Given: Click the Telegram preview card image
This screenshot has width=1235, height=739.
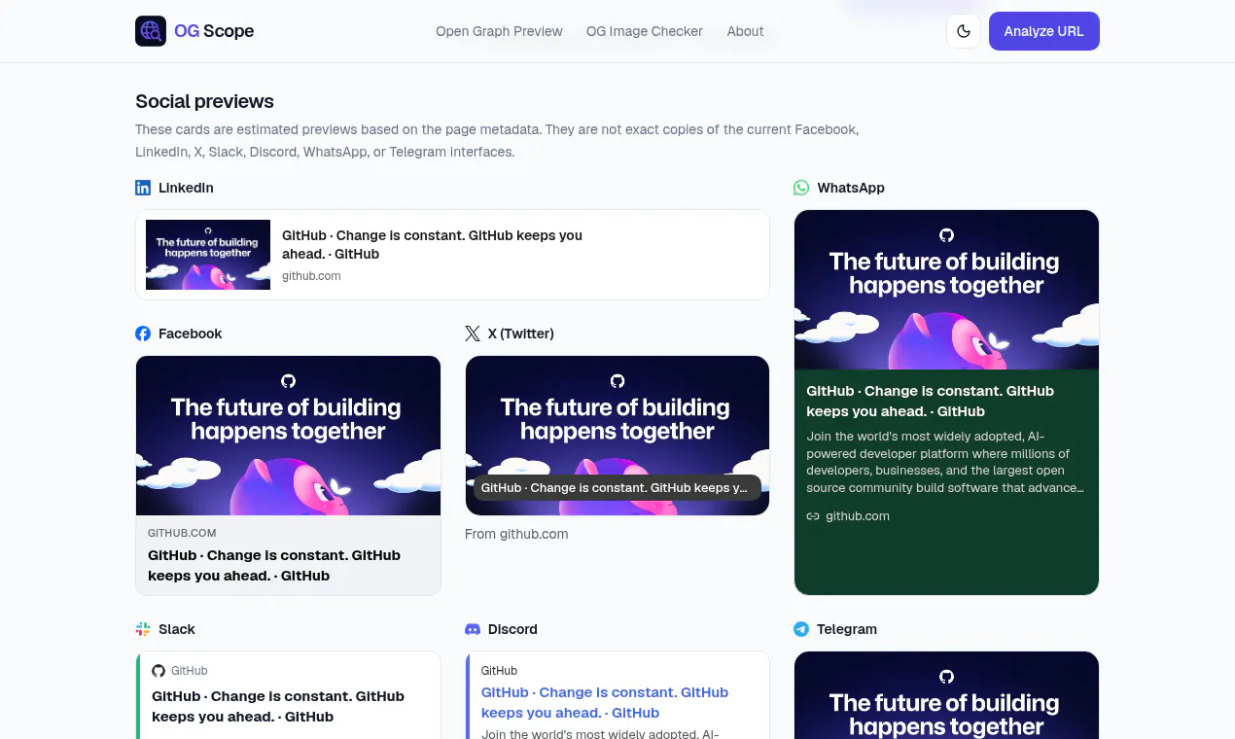Looking at the screenshot, I should (x=946, y=695).
